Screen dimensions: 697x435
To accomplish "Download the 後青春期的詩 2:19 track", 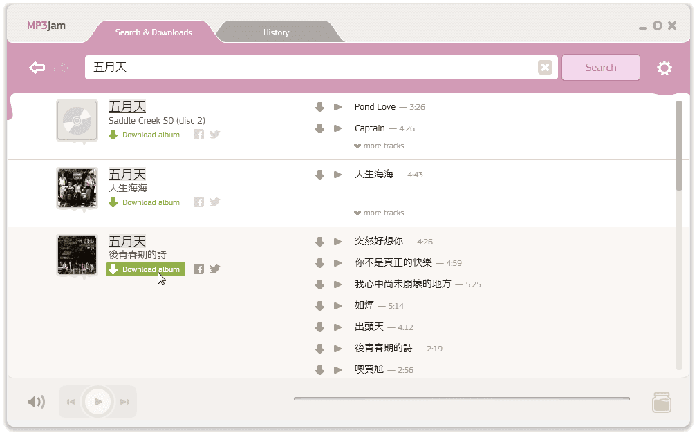I will click(319, 349).
